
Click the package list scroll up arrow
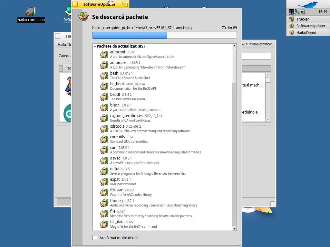[235, 46]
